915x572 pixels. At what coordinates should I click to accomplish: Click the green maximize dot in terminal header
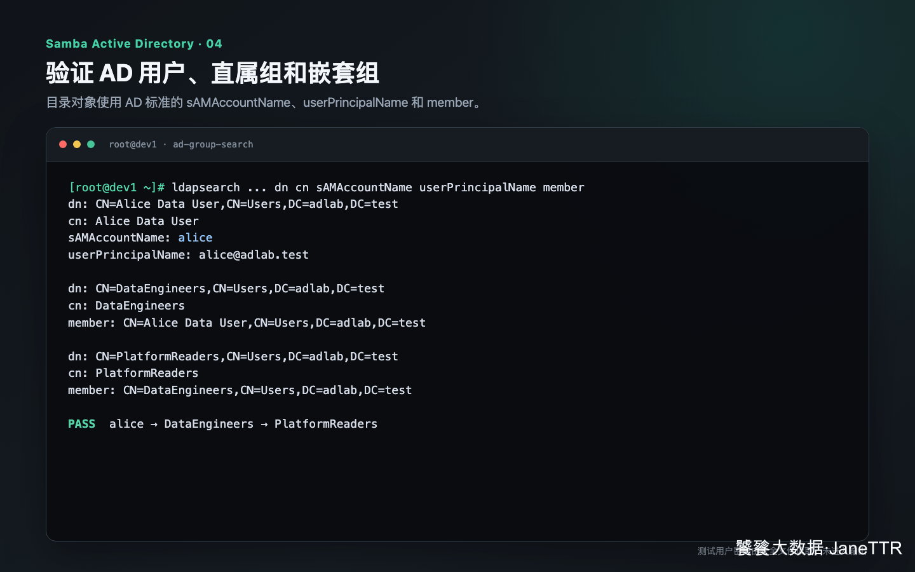[91, 144]
